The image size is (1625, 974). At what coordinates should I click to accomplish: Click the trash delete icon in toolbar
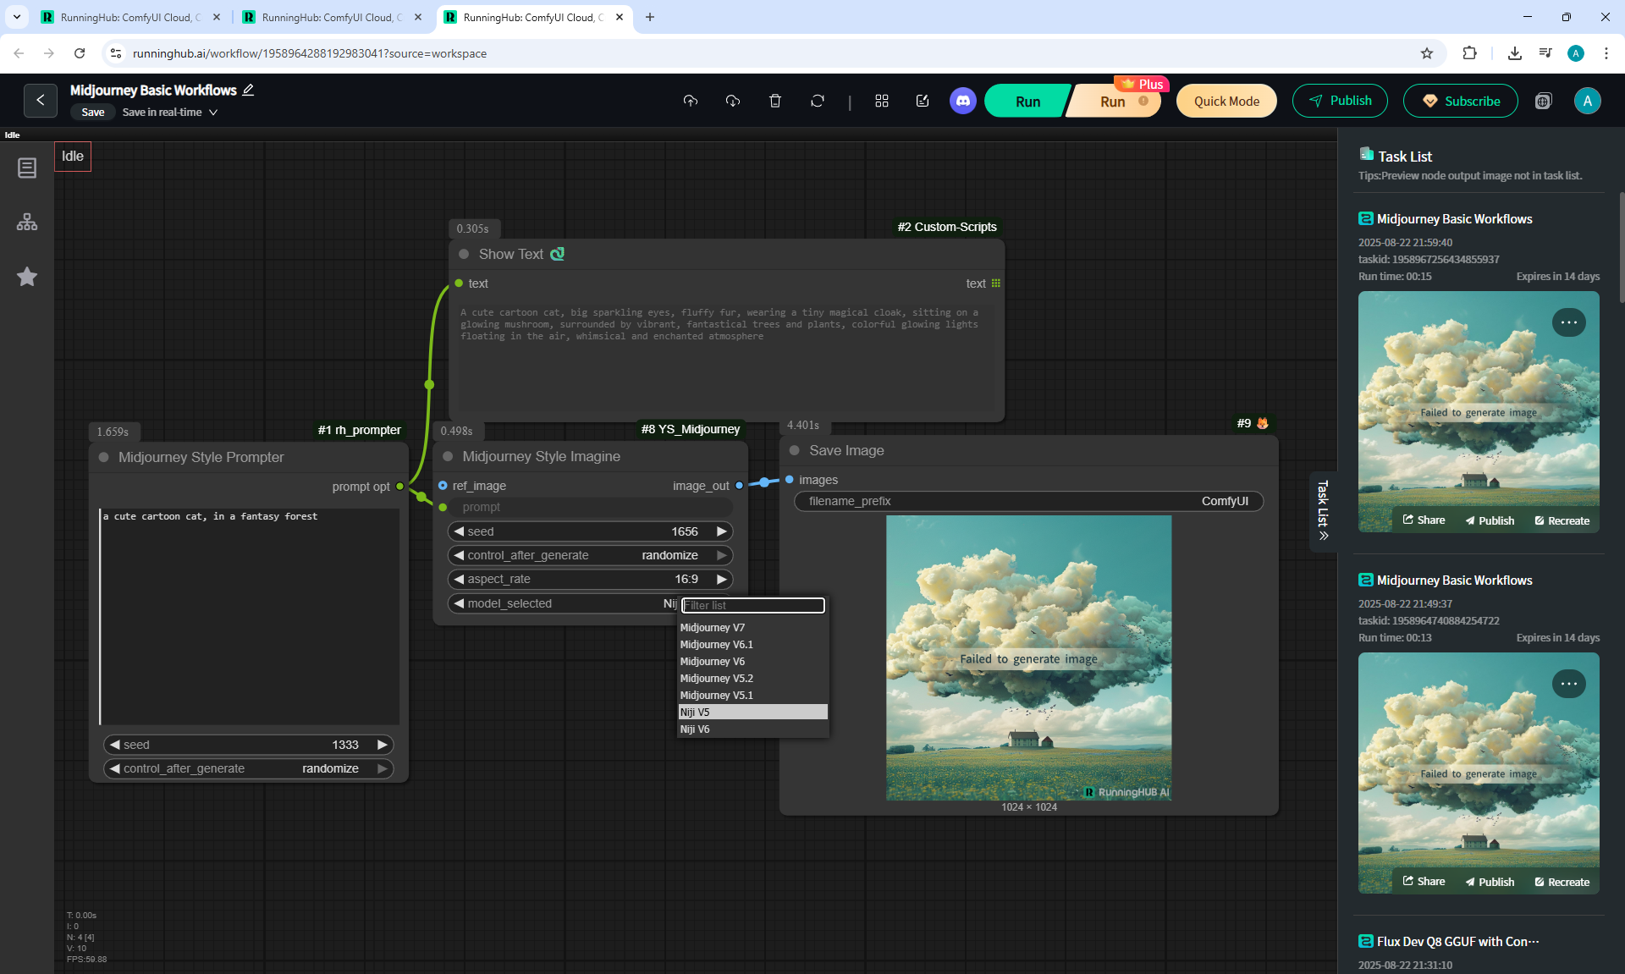tap(774, 101)
